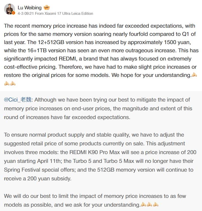Click the Xiaomi 17 Ultra Leica Edition source

point(69,13)
